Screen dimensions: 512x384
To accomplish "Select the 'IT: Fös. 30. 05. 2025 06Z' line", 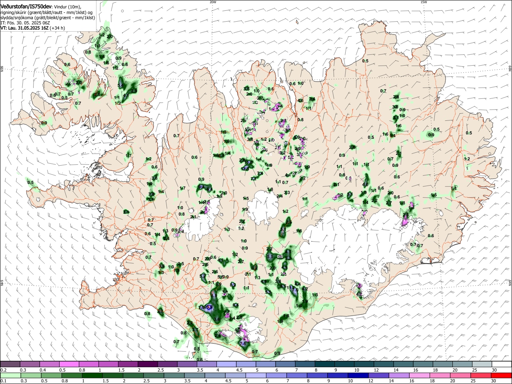I will click(25, 23).
